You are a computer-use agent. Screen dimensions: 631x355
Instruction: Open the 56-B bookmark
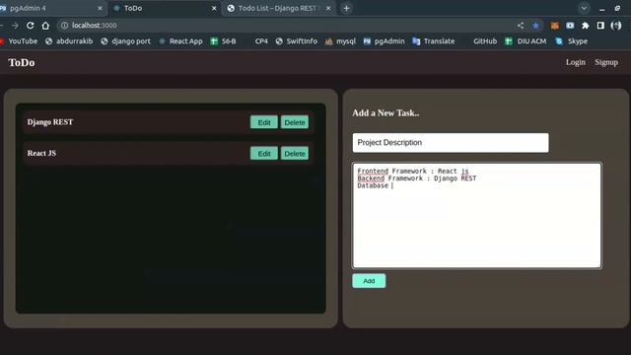(x=224, y=41)
